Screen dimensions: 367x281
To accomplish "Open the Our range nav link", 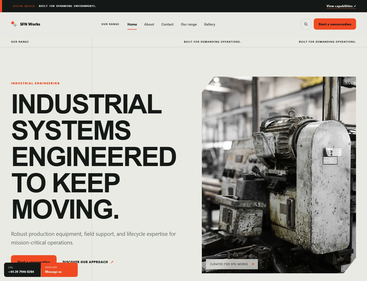I will [189, 24].
